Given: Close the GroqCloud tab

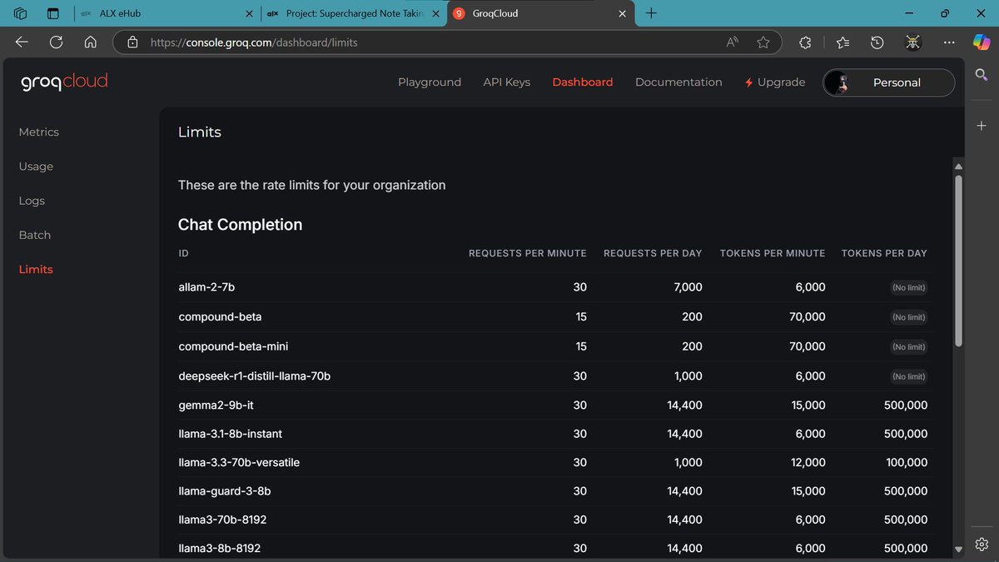Looking at the screenshot, I should pos(622,13).
